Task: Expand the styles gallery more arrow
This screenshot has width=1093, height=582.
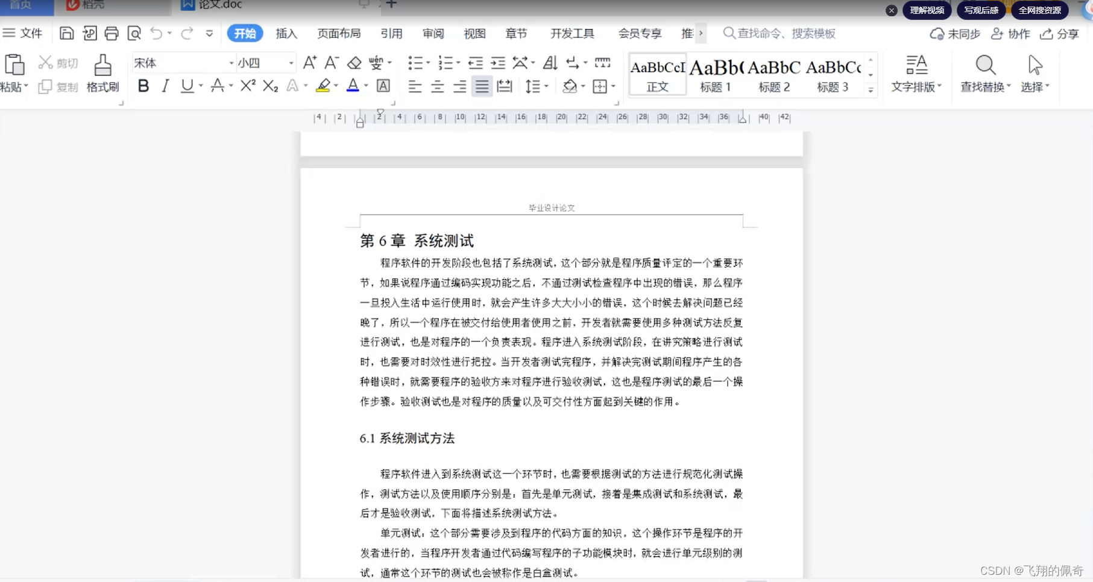Action: (x=871, y=90)
